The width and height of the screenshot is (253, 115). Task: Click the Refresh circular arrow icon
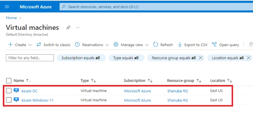pos(156,44)
